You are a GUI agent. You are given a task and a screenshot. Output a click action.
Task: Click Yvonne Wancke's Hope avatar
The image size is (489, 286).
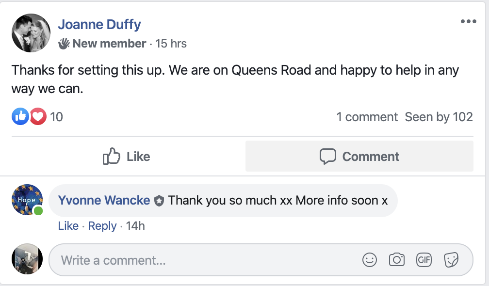(27, 200)
